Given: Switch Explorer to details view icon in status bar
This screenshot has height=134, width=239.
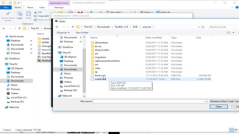Looking at the screenshot, I should (232, 130).
